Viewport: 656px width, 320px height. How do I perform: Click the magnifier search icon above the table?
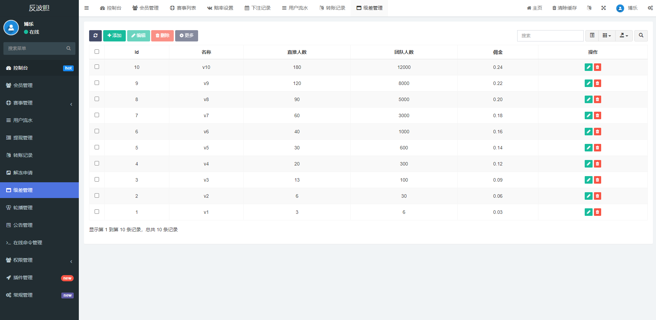click(641, 35)
